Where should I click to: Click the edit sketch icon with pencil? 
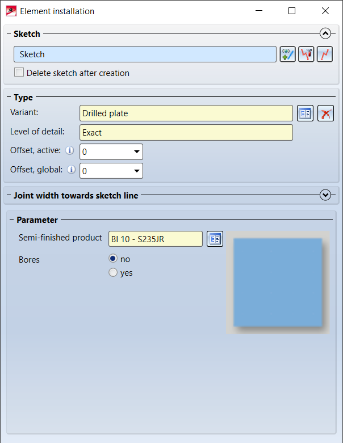click(x=288, y=54)
